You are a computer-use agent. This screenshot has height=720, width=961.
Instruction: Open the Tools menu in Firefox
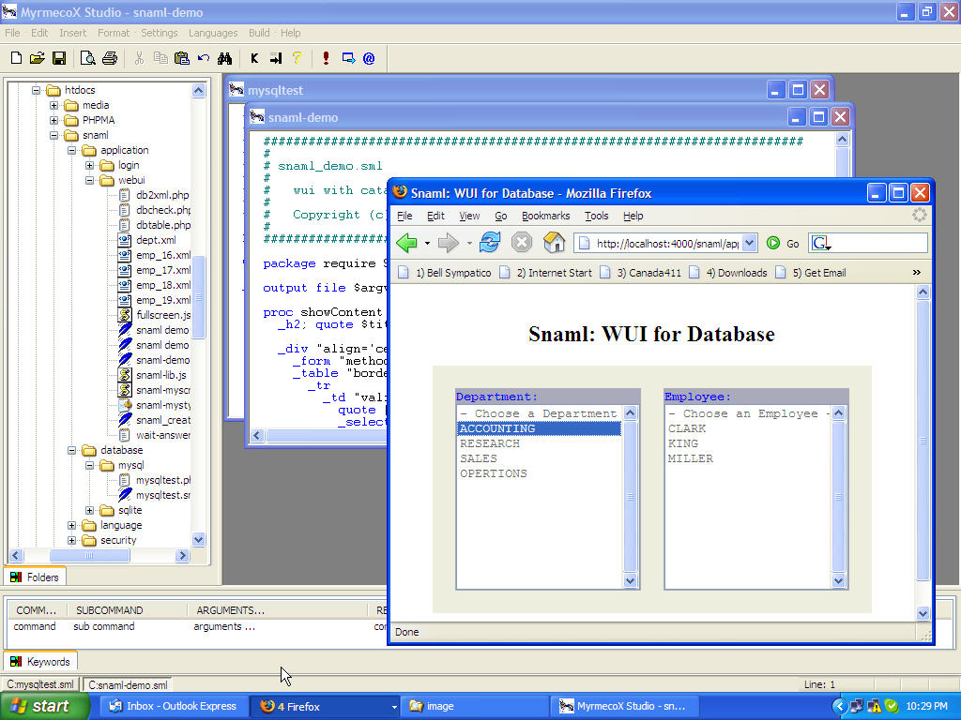pos(596,216)
